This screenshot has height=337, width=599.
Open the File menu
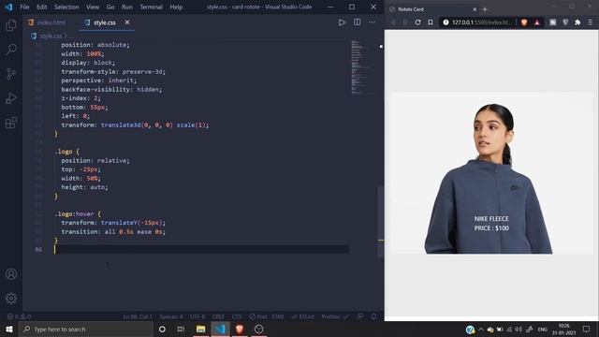coord(24,7)
